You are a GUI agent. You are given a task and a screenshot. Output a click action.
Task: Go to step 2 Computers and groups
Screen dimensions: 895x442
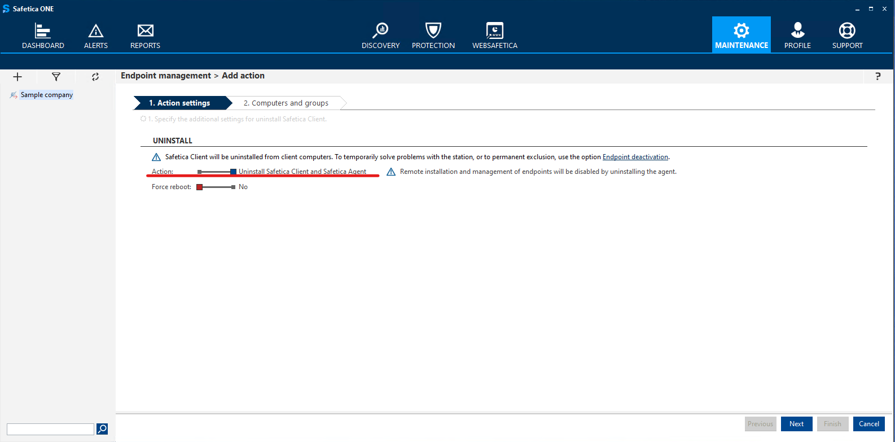tap(286, 103)
